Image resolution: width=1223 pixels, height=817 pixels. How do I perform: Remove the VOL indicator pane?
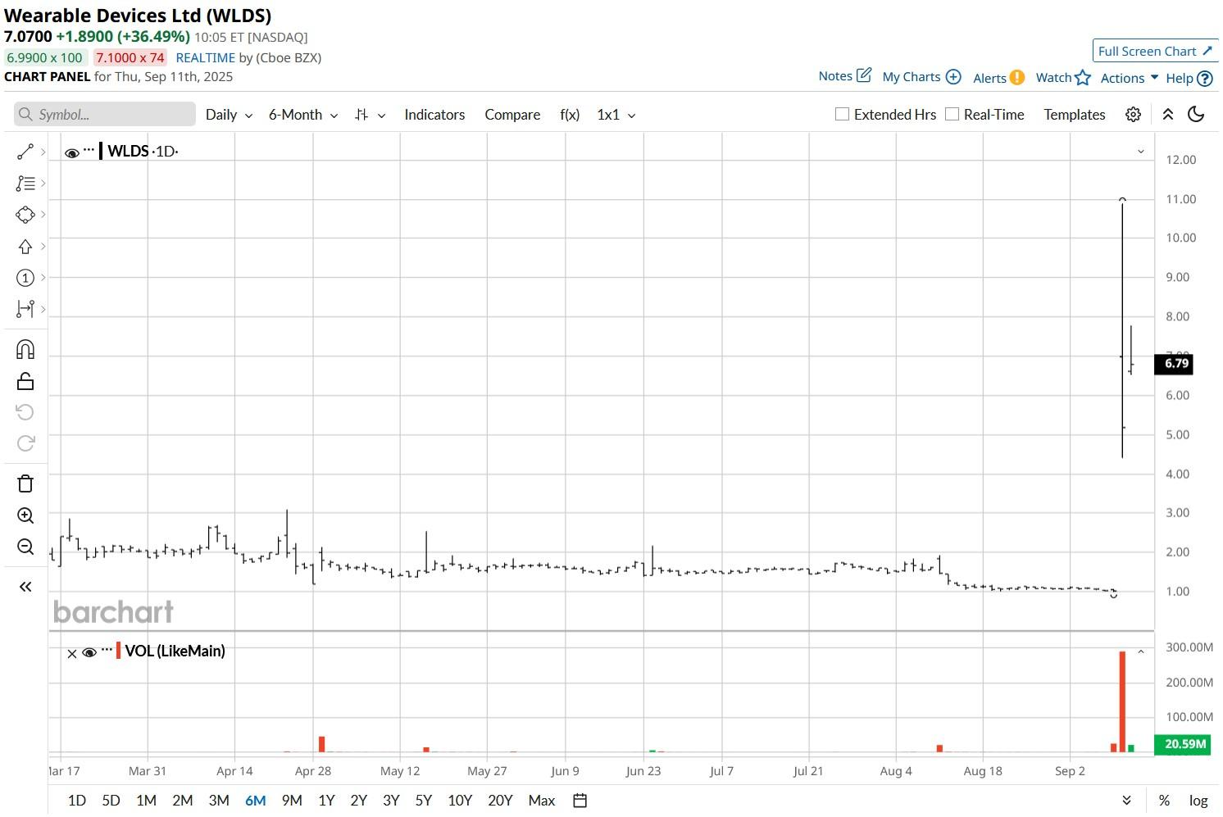tap(71, 653)
